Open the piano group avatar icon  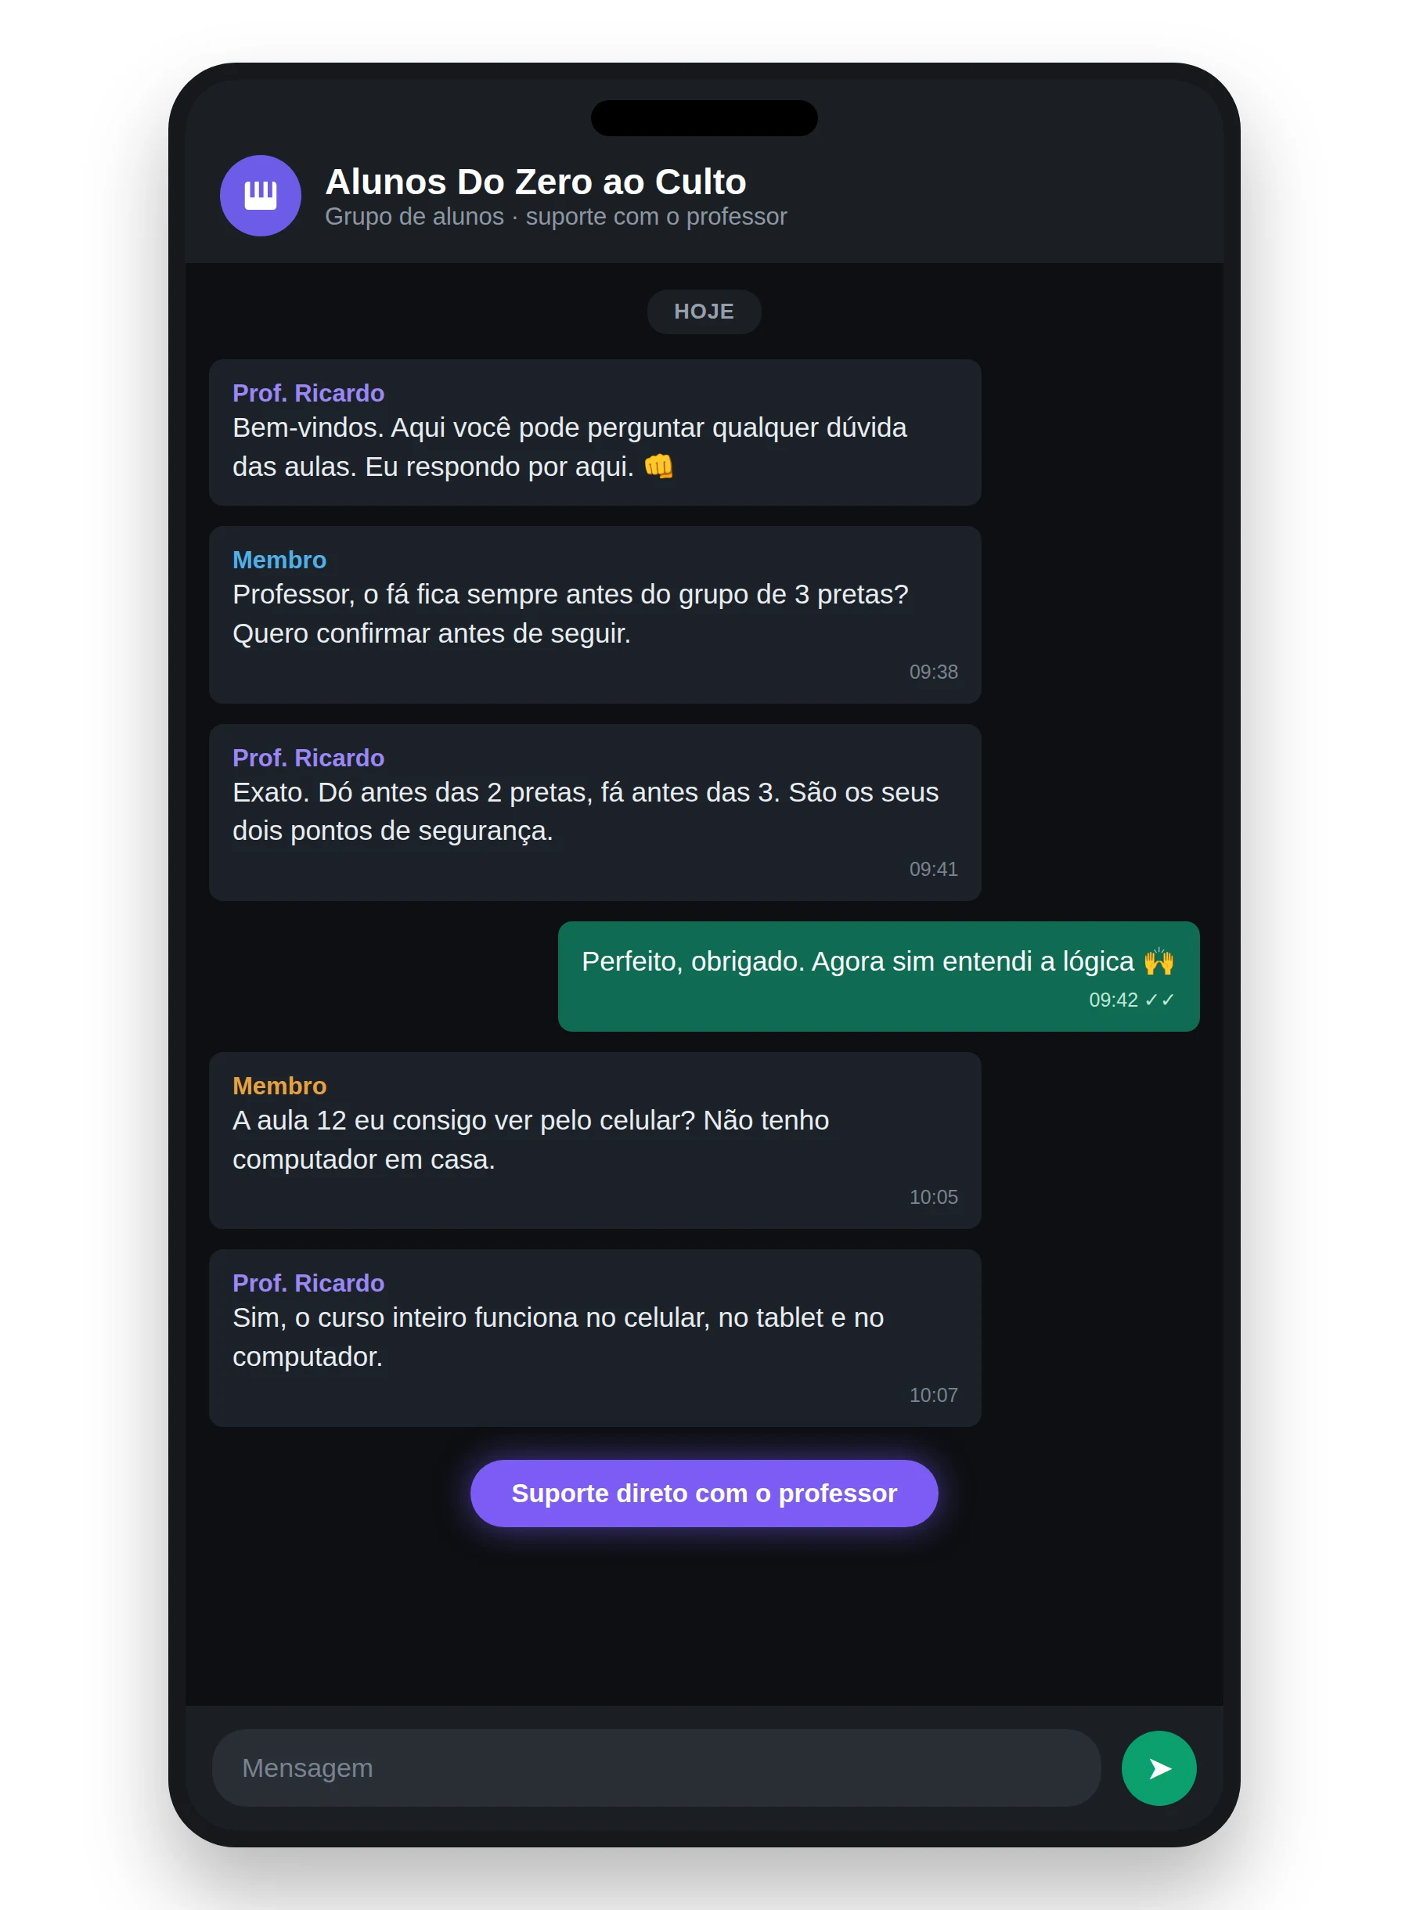pos(260,195)
